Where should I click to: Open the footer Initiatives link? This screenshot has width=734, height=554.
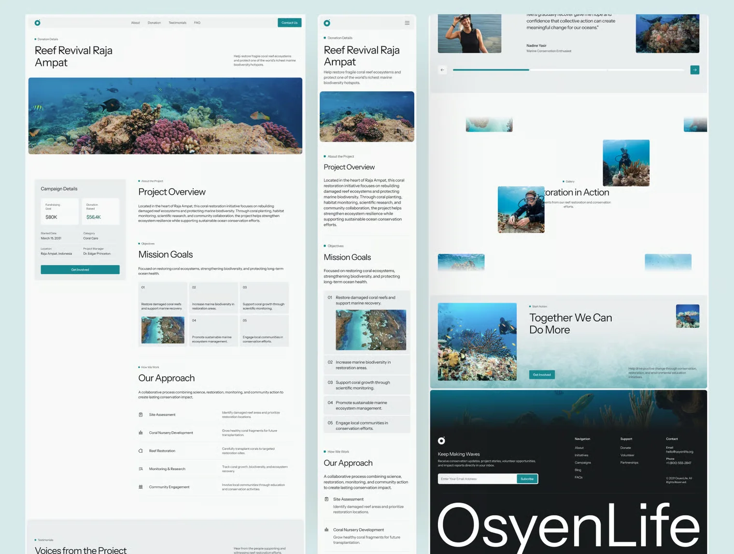(x=581, y=455)
